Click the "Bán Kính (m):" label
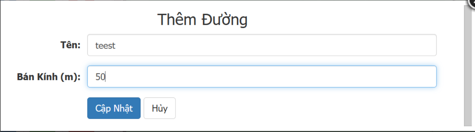Image resolution: width=475 pixels, height=132 pixels. pos(49,77)
